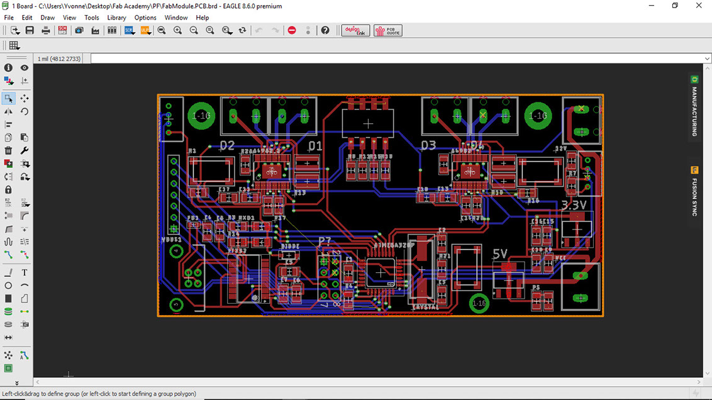Click the vertical scrollbar track
The height and width of the screenshot is (400, 712).
pyautogui.click(x=707, y=220)
